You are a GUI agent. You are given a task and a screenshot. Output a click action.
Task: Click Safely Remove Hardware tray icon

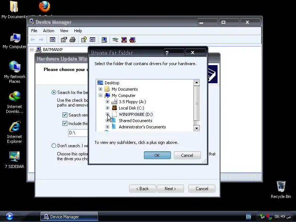pos(262,216)
